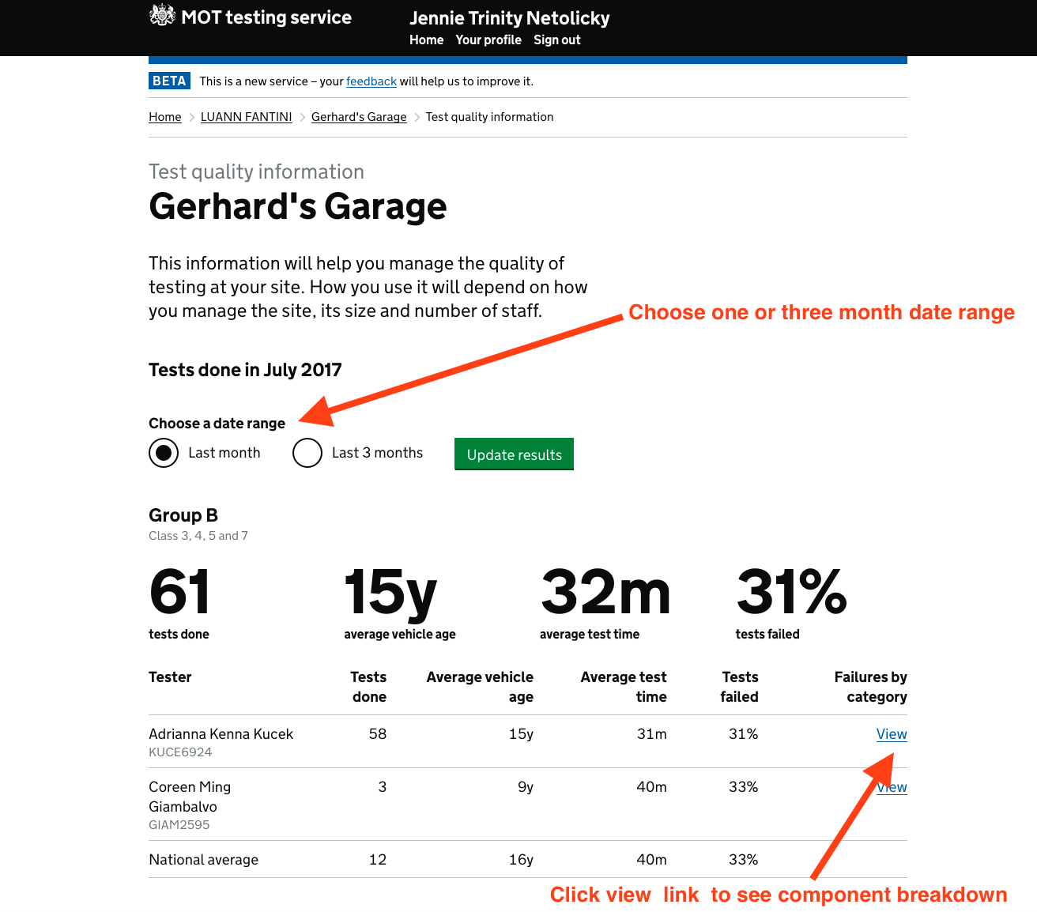Open the MOT testing service home via header logo text
Image resolution: width=1037 pixels, height=912 pixels.
266,17
